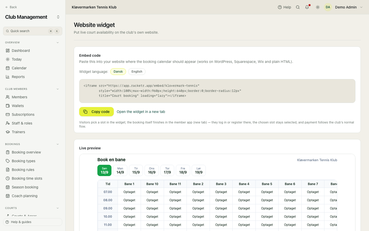Collapse the Courts sidebar section
This screenshot has height=231, width=369.
58,208
